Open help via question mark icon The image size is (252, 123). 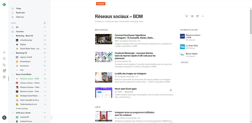point(4,77)
